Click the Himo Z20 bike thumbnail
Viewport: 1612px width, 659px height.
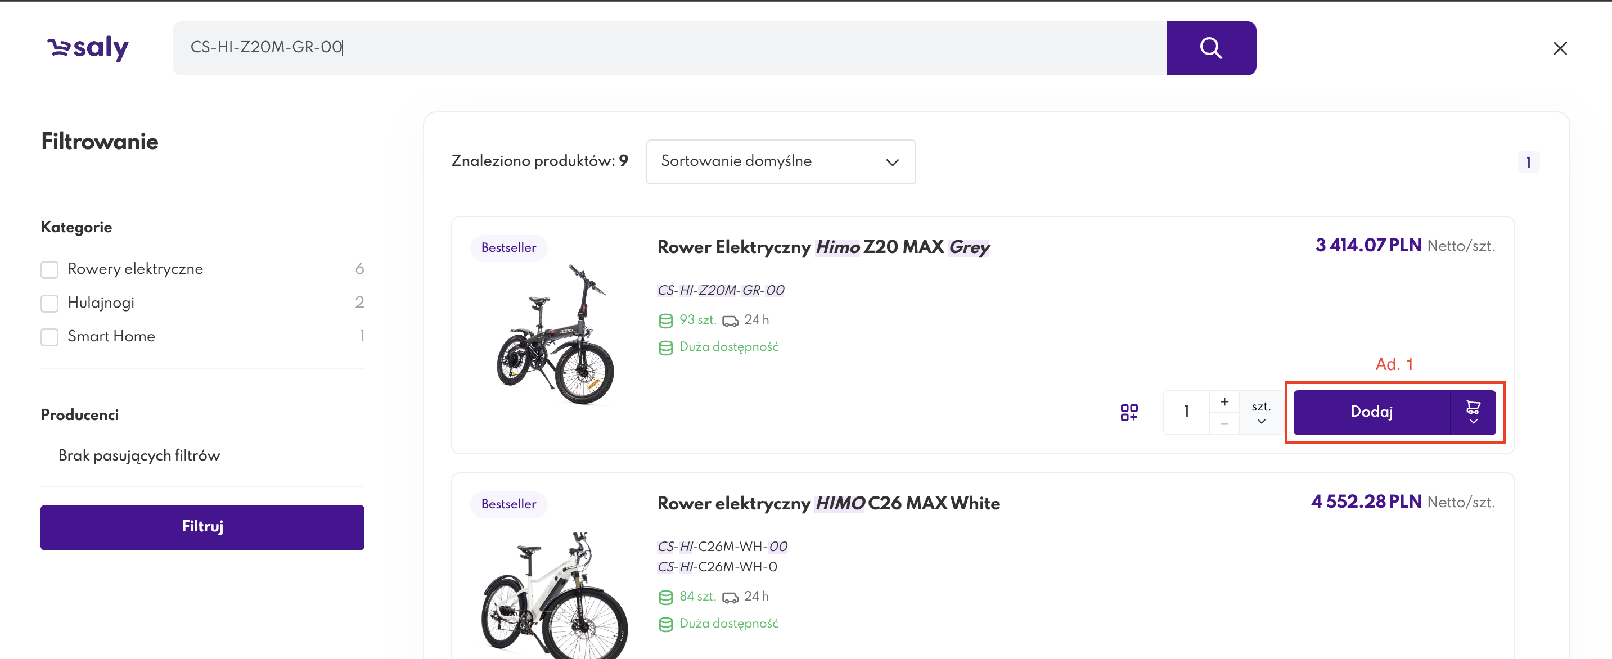(x=555, y=335)
